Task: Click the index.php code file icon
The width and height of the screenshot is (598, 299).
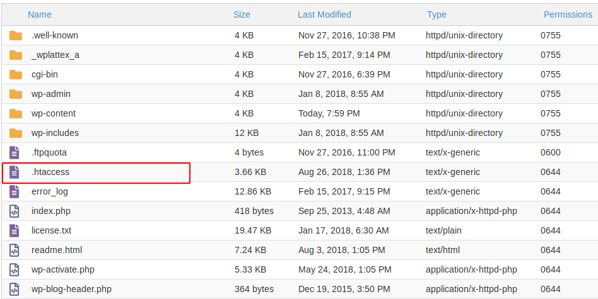Action: click(x=15, y=211)
